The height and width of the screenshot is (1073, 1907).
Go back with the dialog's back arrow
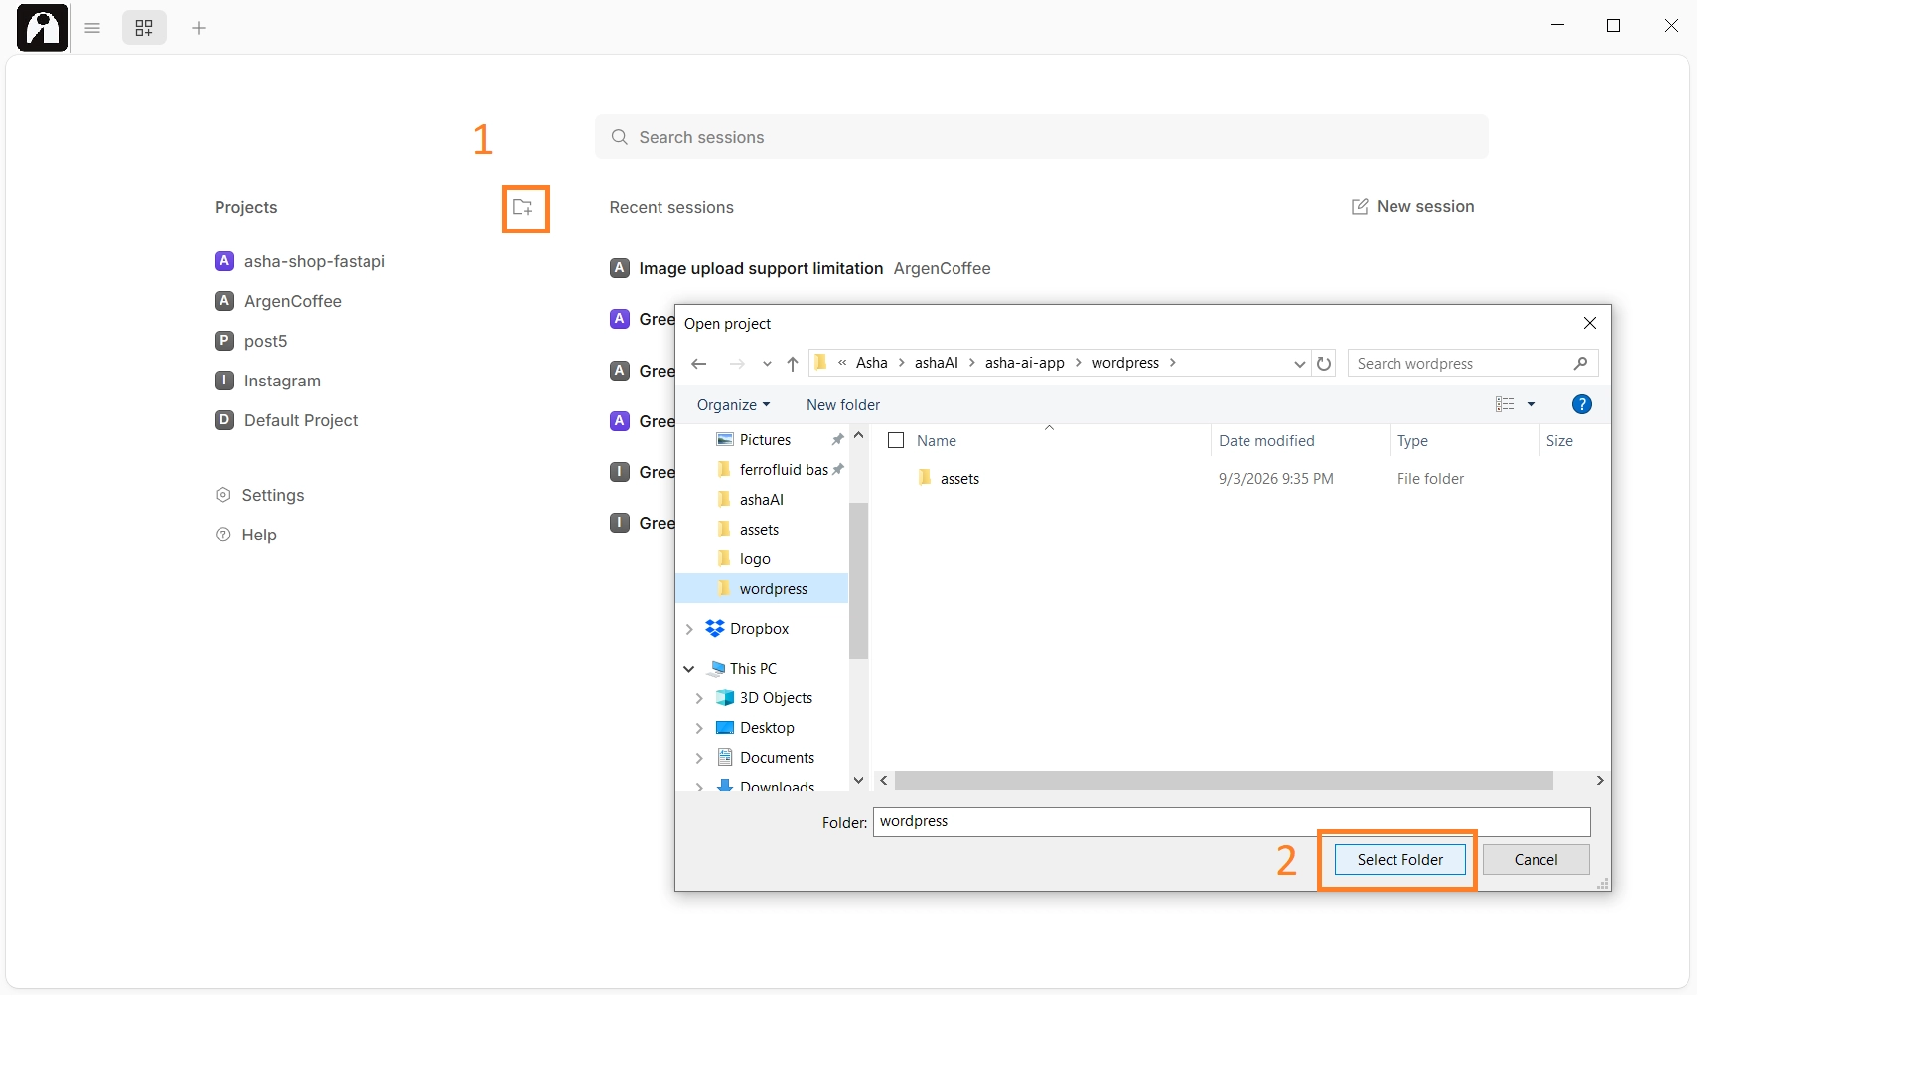pos(699,364)
